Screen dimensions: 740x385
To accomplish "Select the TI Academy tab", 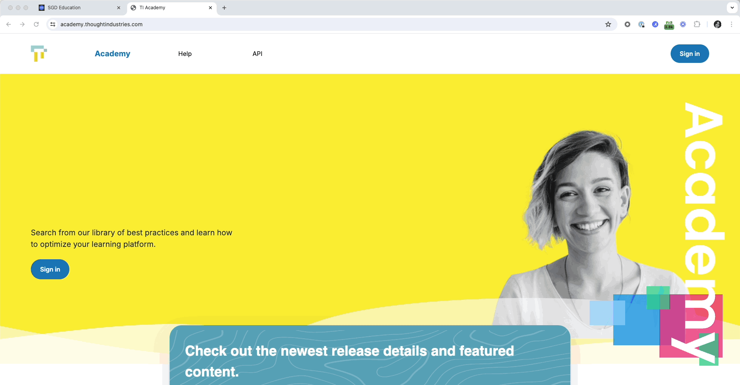I will tap(172, 8).
